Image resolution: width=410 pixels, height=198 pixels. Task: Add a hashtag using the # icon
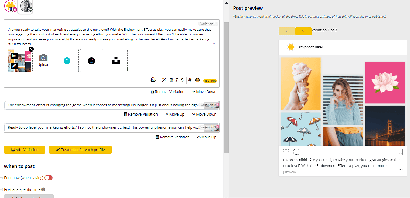pyautogui.click(x=190, y=80)
